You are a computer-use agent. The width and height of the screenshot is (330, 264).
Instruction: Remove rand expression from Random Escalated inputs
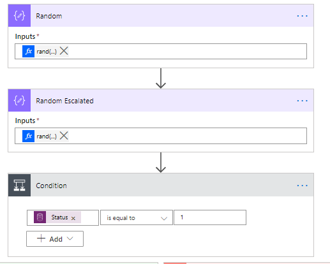(x=64, y=136)
